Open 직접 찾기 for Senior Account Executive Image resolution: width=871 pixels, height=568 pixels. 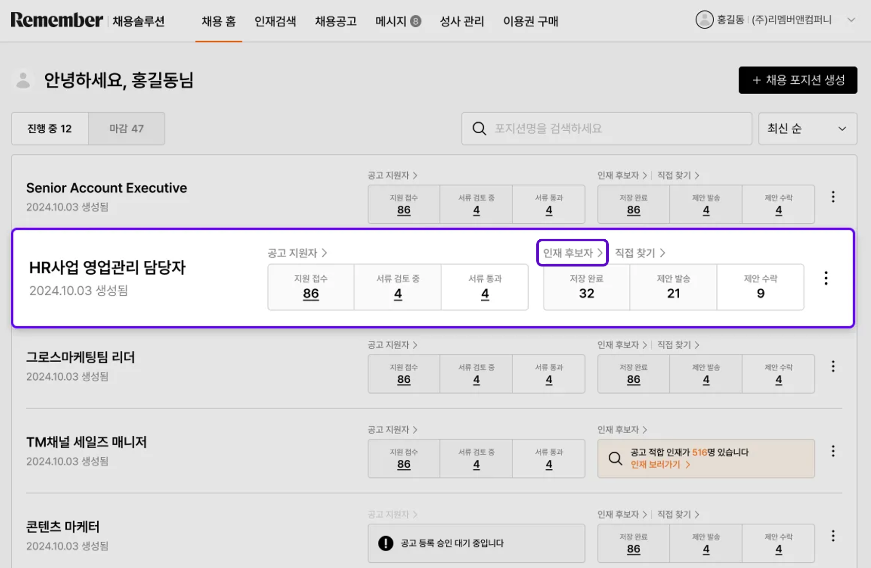678,175
